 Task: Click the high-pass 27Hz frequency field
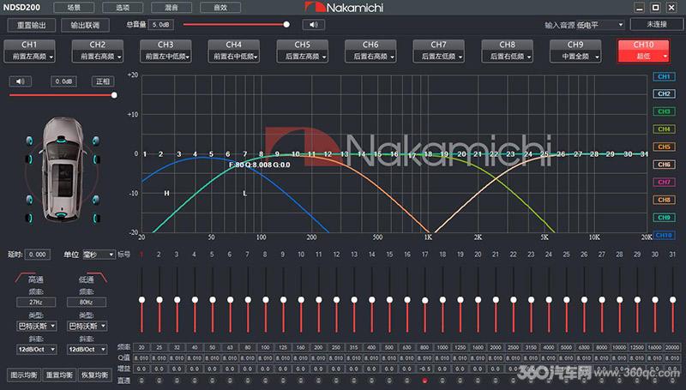[x=36, y=302]
